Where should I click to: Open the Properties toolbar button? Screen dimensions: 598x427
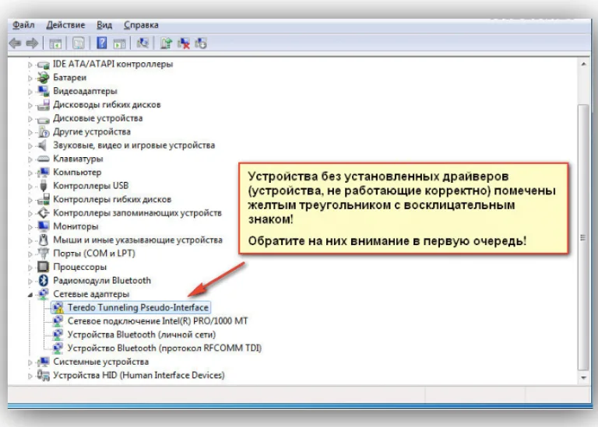[x=79, y=44]
